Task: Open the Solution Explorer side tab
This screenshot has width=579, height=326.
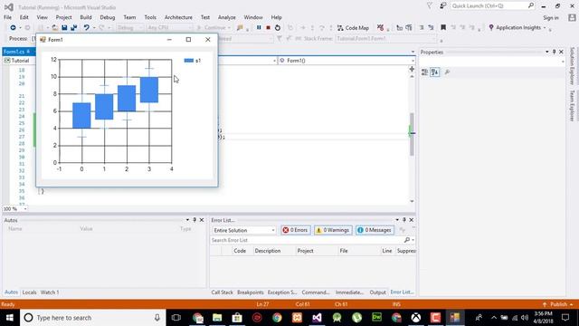Action: pos(573,66)
